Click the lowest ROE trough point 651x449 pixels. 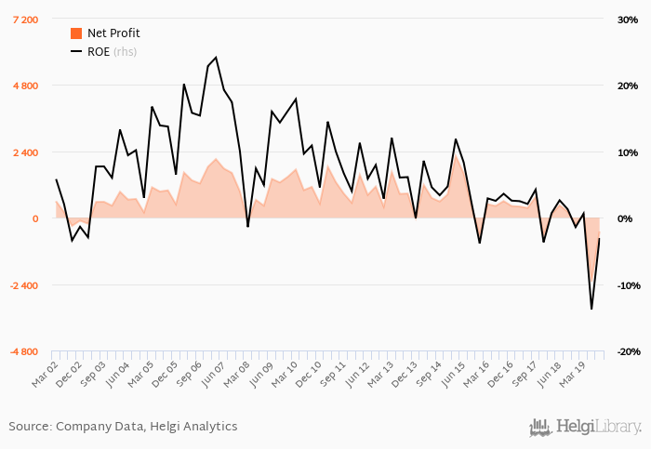(x=591, y=309)
